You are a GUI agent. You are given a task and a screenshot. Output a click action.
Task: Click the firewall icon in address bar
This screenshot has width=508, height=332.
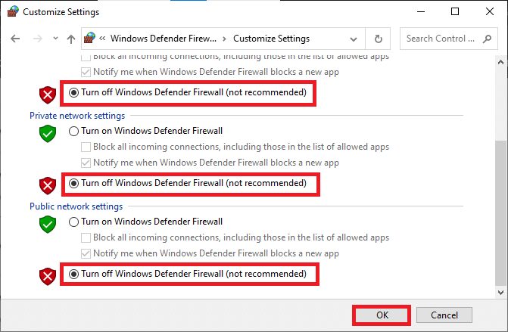[x=90, y=38]
